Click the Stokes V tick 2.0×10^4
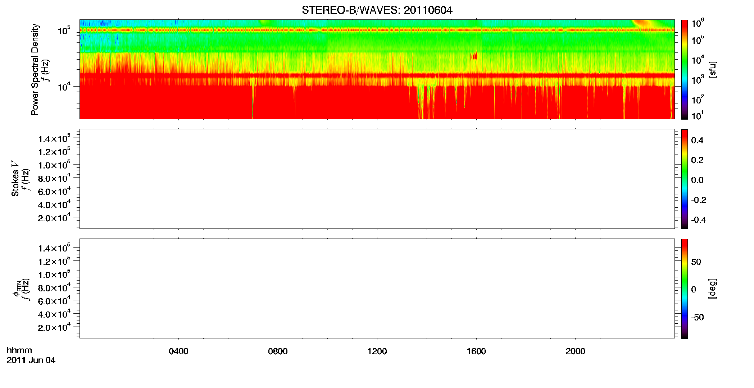 [55, 218]
